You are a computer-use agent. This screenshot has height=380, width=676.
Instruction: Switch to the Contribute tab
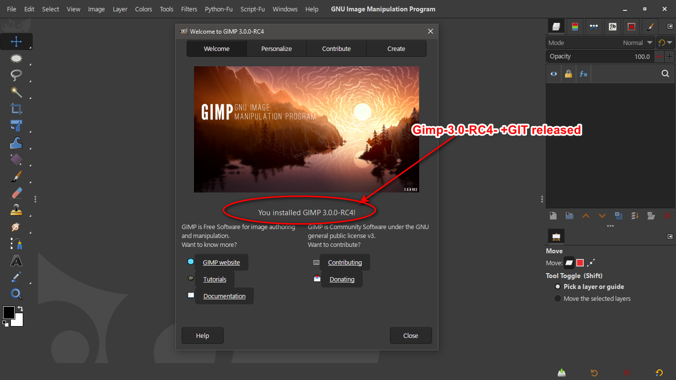tap(337, 48)
